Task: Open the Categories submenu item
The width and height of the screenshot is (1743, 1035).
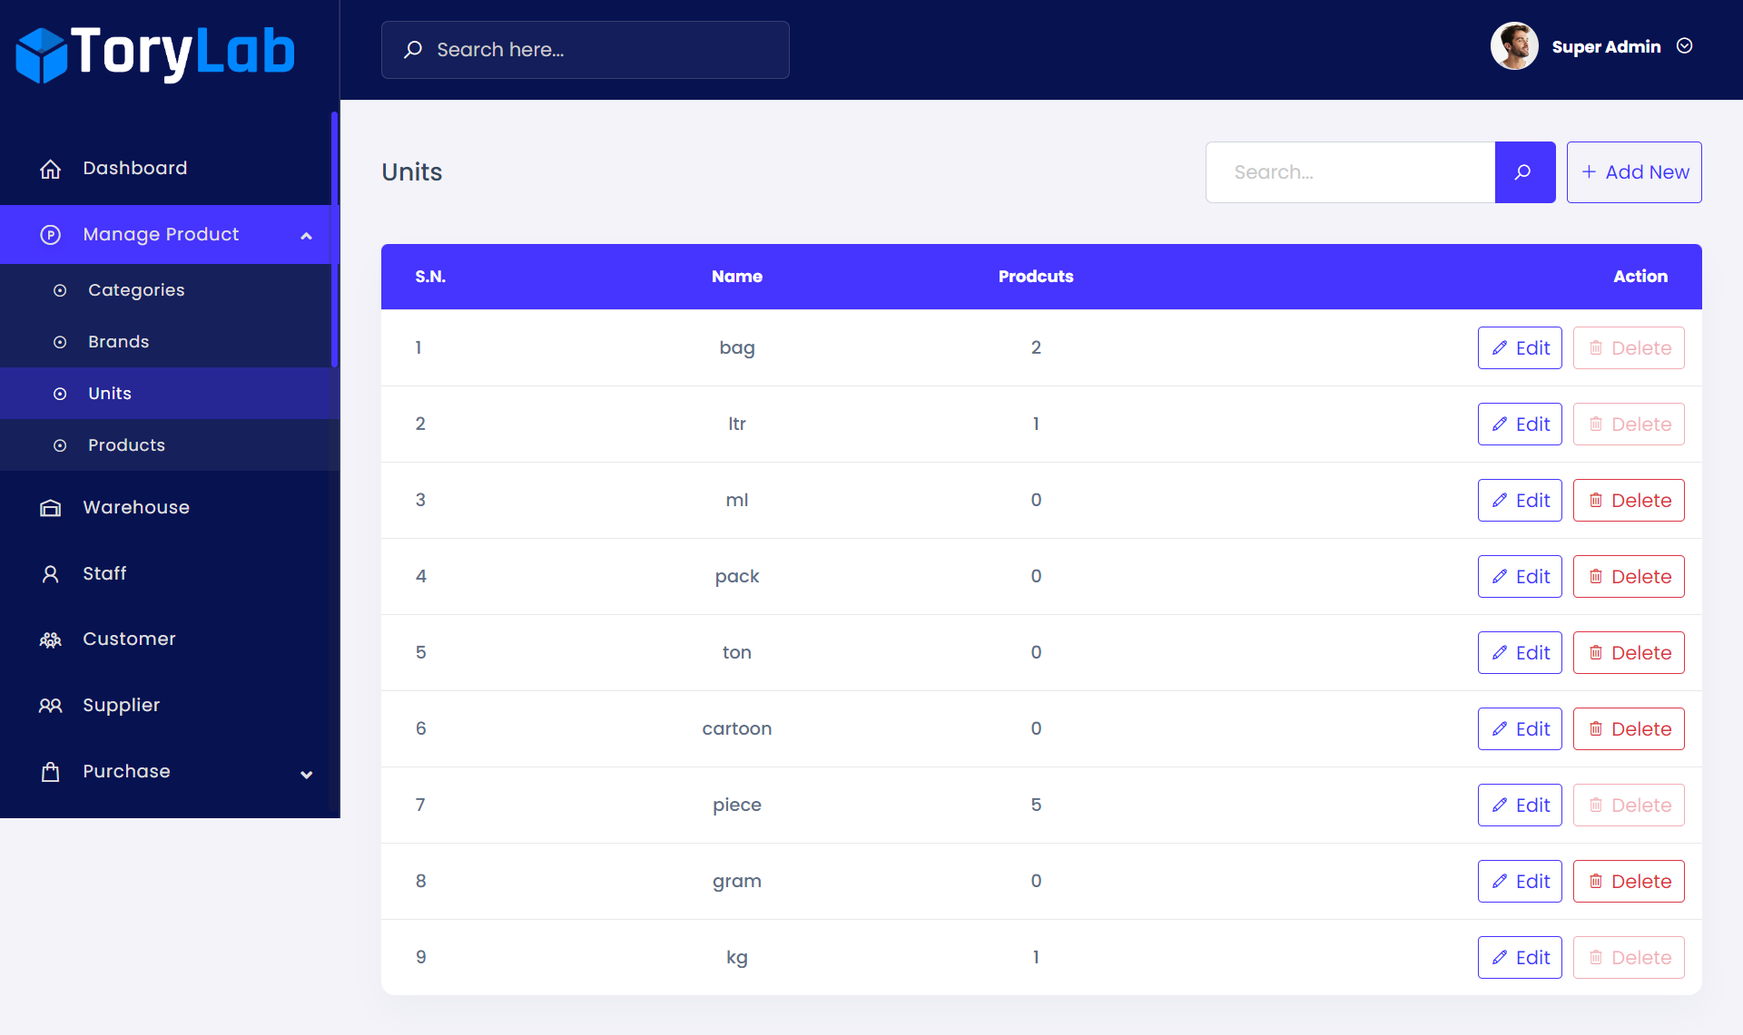Action: 136,290
